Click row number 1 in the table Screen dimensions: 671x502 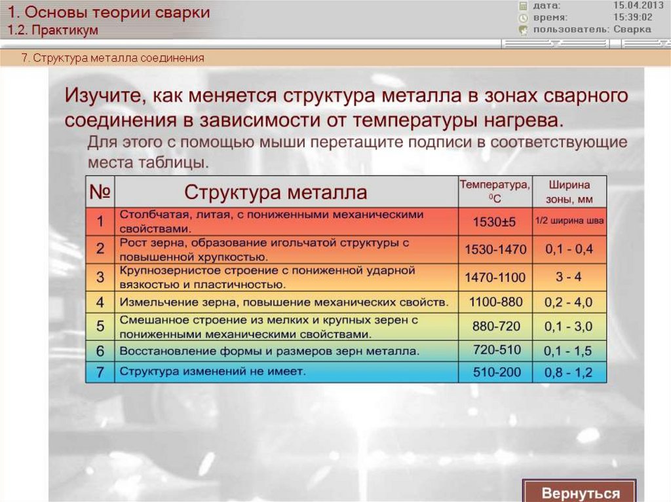pyautogui.click(x=100, y=221)
